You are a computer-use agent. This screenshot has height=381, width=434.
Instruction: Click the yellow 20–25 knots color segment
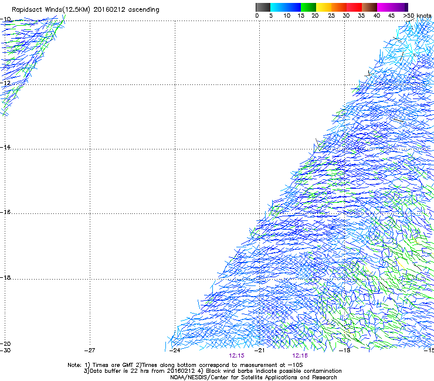pyautogui.click(x=324, y=7)
